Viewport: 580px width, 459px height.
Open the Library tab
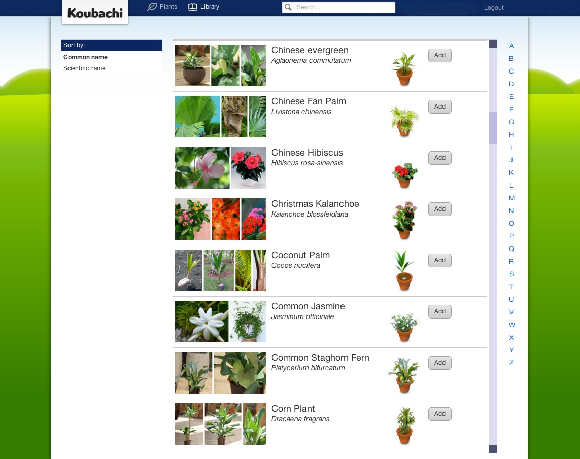(204, 7)
